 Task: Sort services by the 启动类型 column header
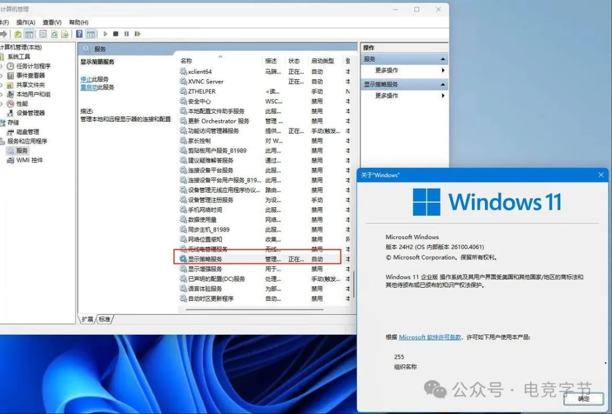coord(325,61)
